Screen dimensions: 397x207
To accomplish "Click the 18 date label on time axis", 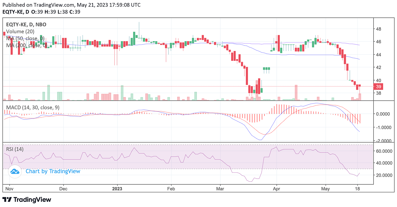I will pos(358,188).
